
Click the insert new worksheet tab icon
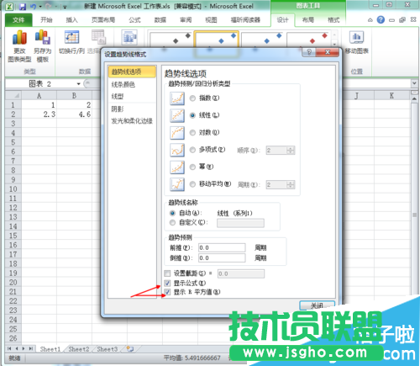click(x=129, y=349)
